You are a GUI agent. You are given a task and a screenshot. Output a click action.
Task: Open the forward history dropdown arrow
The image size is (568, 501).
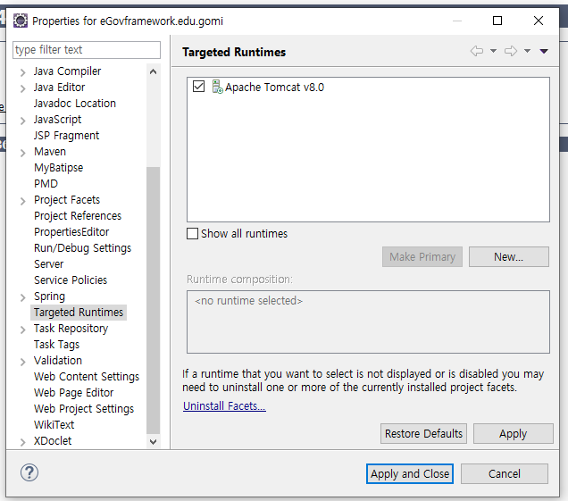coord(528,51)
